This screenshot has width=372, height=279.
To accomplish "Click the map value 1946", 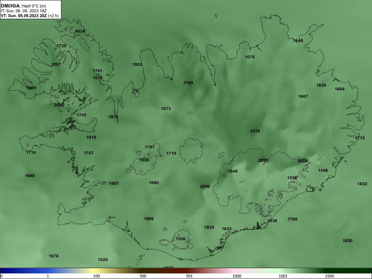I will [30, 176].
